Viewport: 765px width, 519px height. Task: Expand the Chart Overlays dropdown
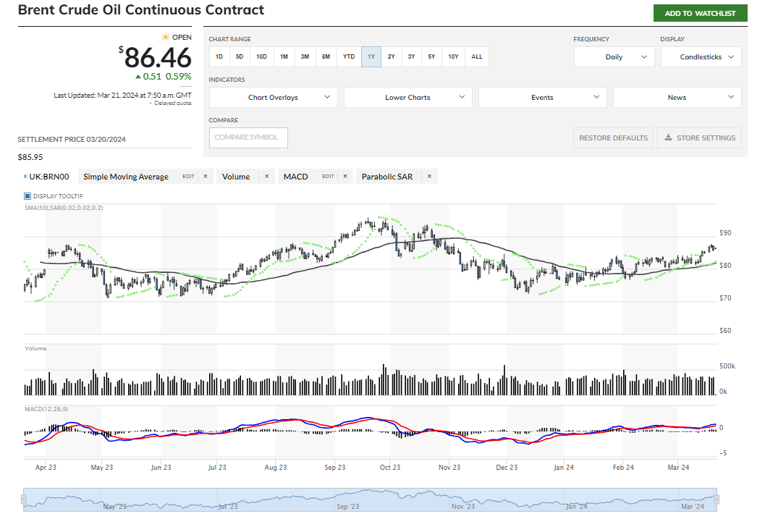click(274, 98)
